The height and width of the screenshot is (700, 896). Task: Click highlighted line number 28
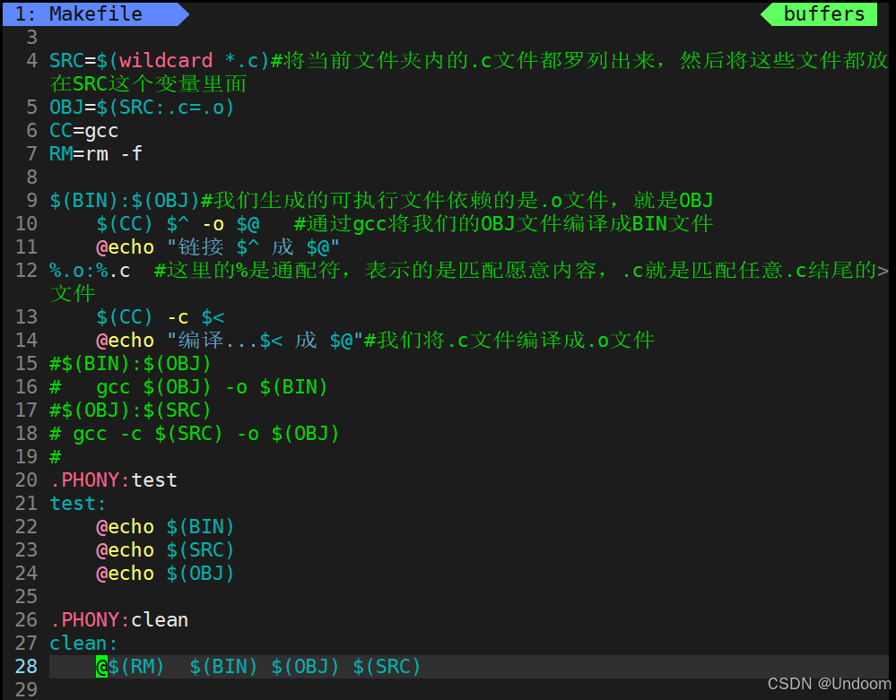[26, 667]
